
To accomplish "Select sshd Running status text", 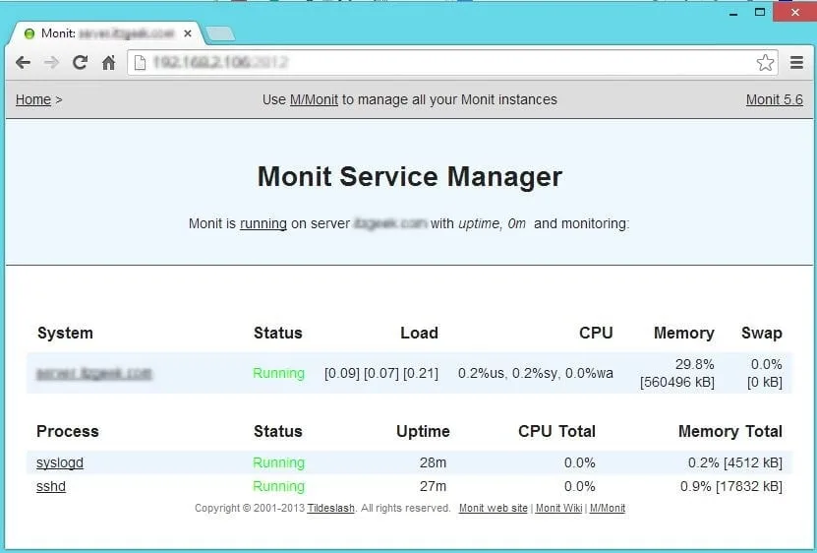I will (x=279, y=486).
